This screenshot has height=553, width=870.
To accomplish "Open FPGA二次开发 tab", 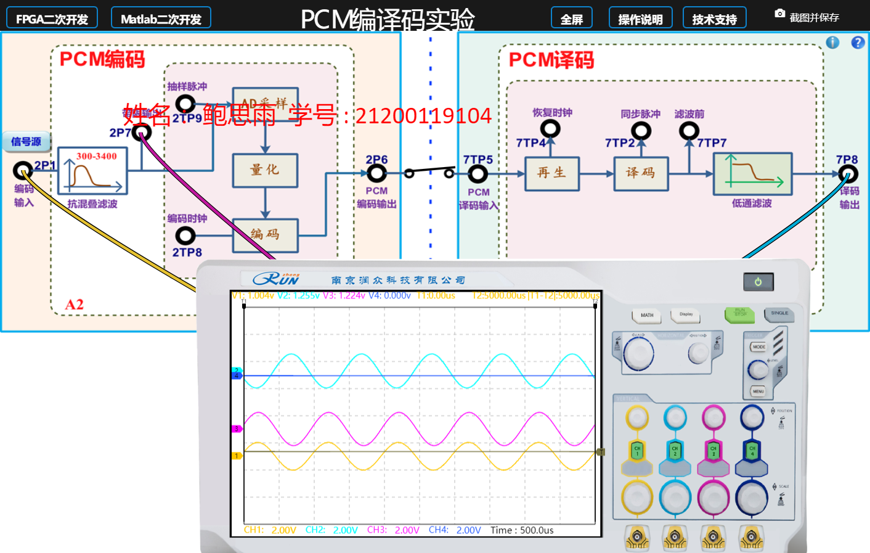I will (52, 18).
